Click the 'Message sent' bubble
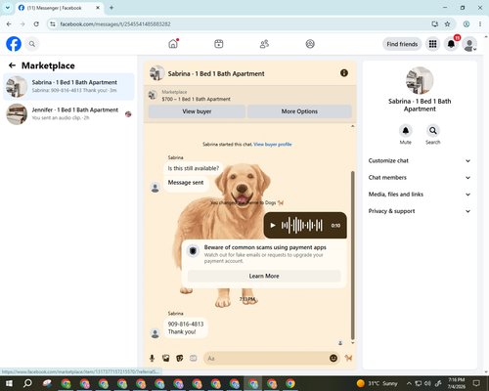The image size is (489, 391). coord(186,183)
